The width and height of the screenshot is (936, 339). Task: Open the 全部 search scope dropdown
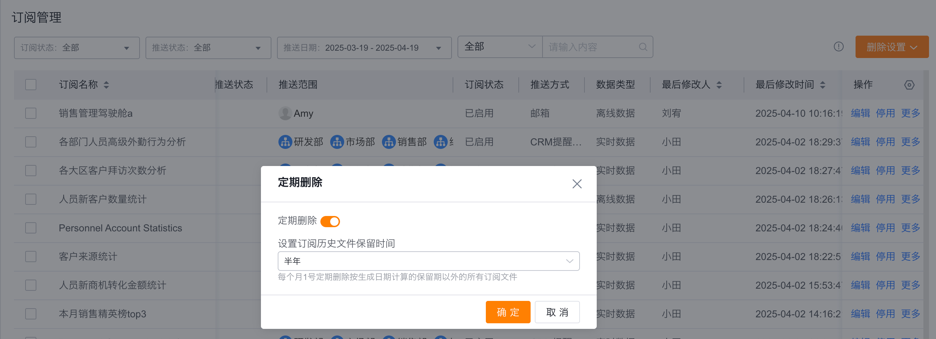pos(500,47)
